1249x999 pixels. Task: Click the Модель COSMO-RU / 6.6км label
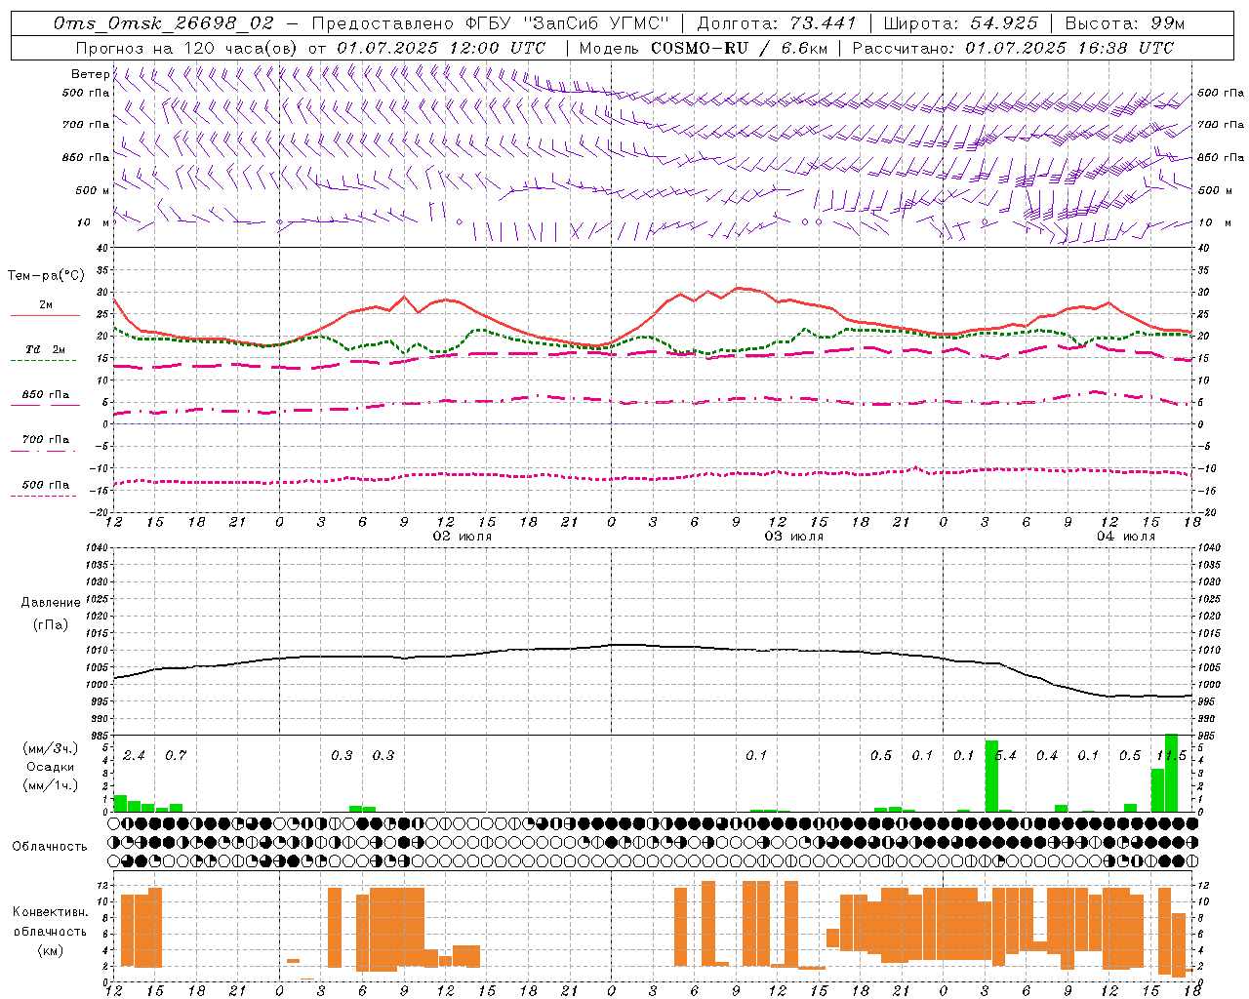pyautogui.click(x=702, y=48)
